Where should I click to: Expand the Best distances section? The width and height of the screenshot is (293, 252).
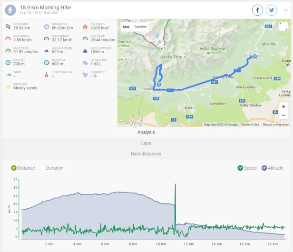click(x=146, y=154)
